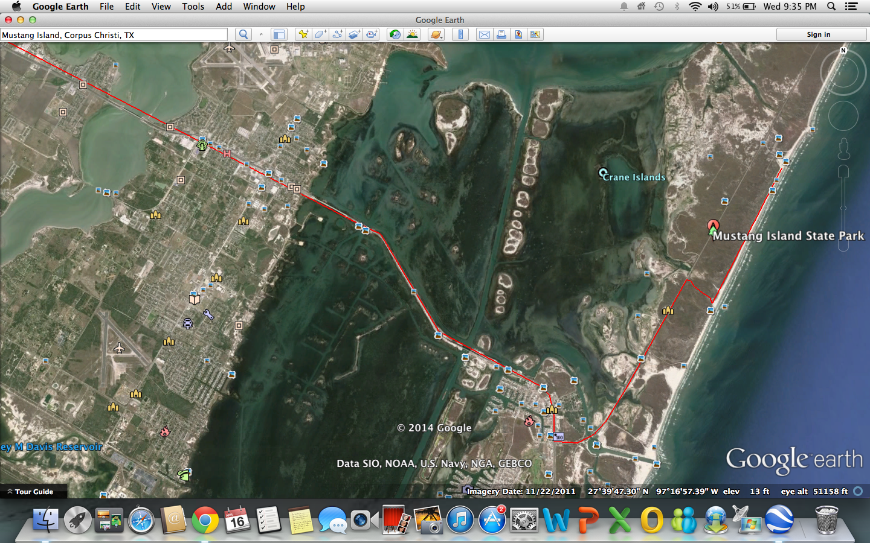Click the Street View pegman icon
Image resolution: width=870 pixels, height=543 pixels.
[843, 149]
